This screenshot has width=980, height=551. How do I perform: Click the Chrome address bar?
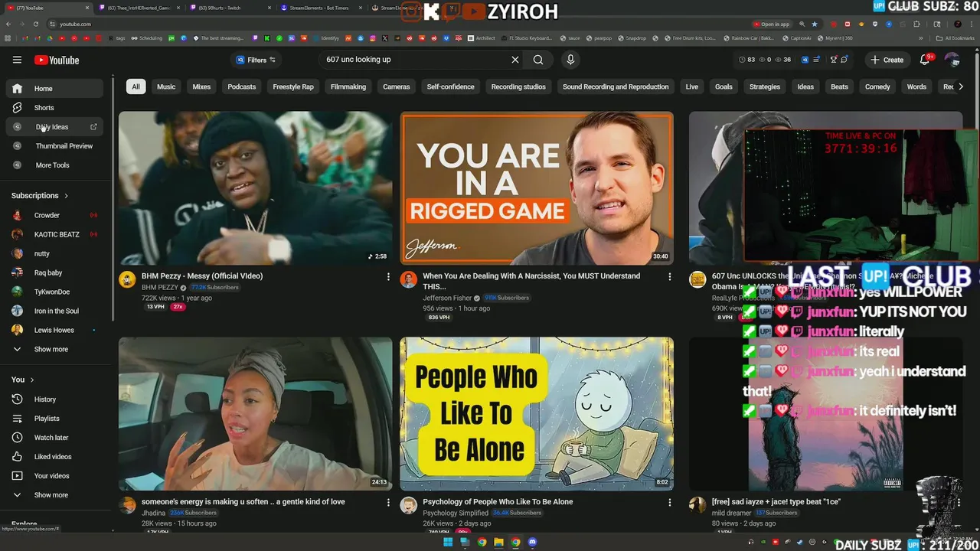coord(398,24)
